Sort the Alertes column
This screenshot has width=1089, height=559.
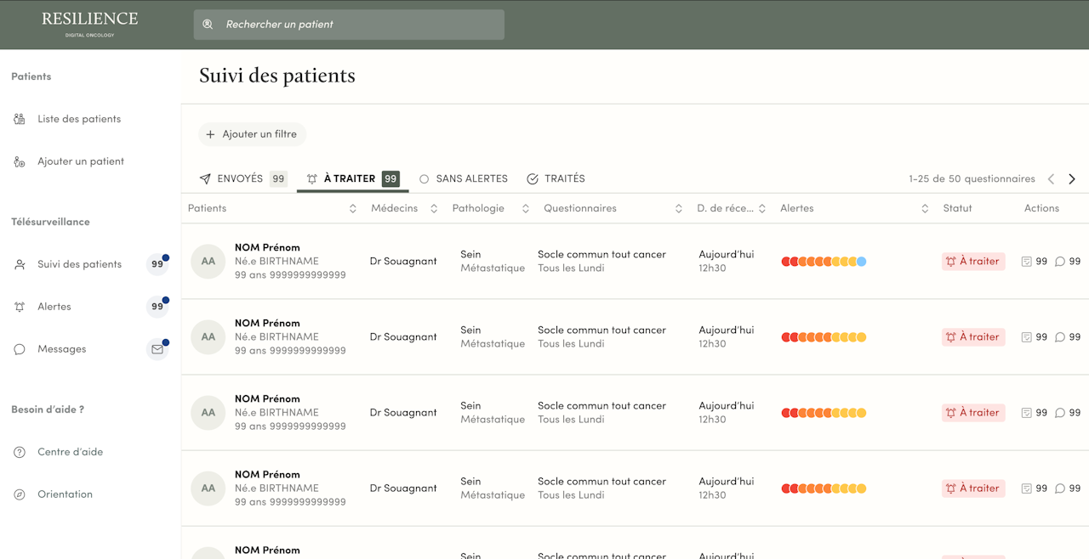(x=925, y=208)
